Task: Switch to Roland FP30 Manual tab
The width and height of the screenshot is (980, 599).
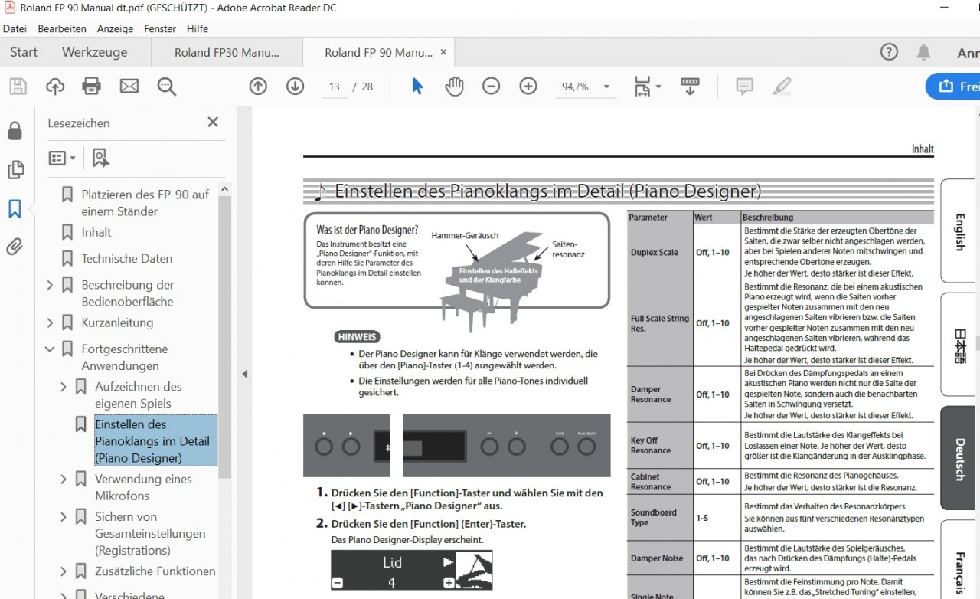Action: [x=227, y=53]
